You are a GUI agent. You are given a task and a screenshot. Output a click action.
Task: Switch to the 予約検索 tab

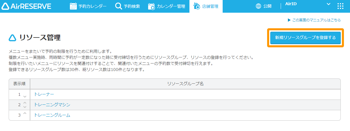pos(127,6)
